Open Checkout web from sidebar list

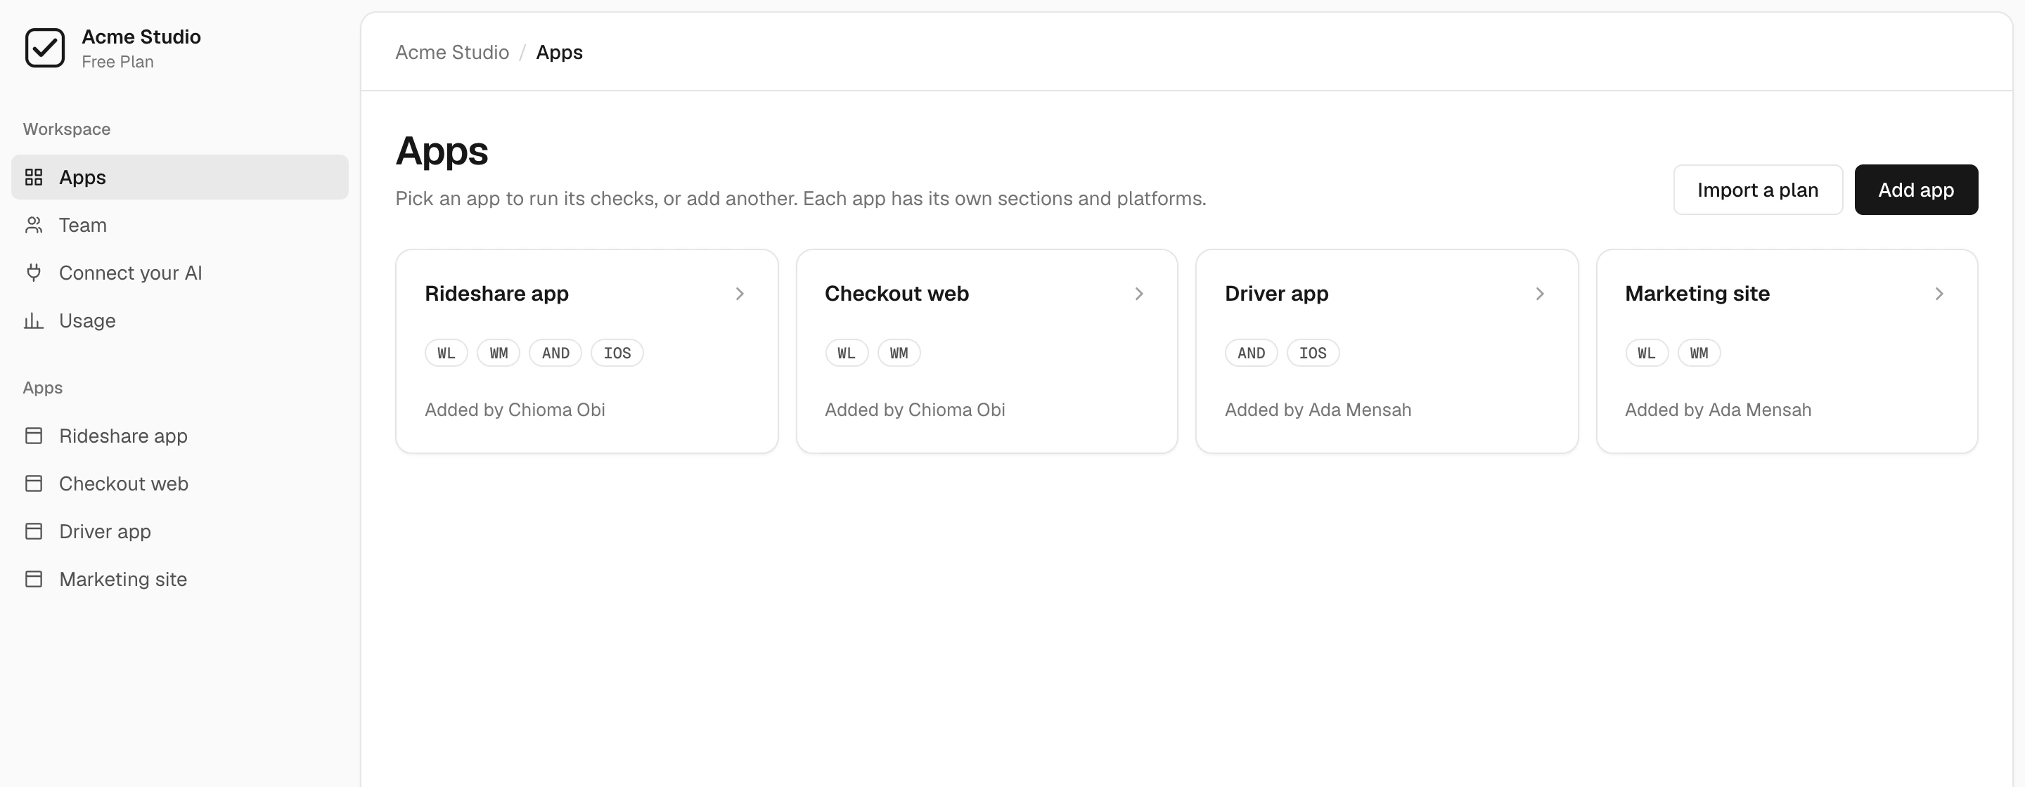[x=180, y=484]
